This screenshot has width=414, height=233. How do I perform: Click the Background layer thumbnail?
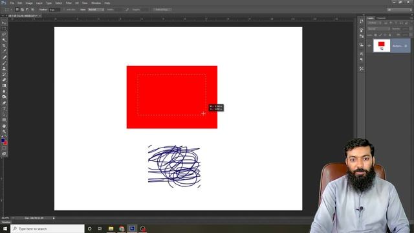[x=382, y=45]
